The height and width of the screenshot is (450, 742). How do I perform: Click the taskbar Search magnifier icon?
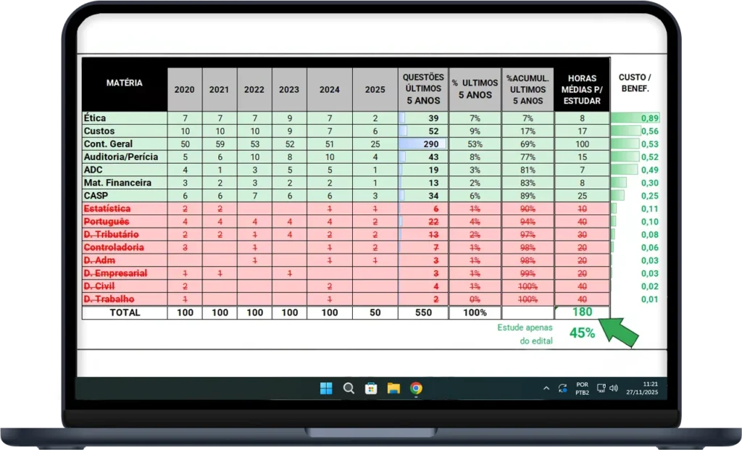(x=349, y=388)
